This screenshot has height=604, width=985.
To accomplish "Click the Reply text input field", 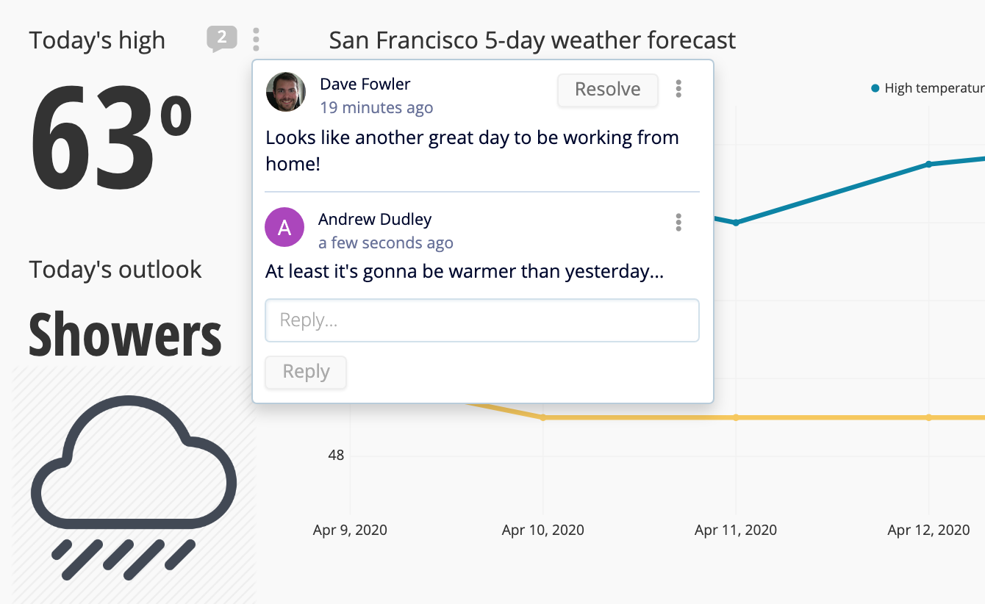I will click(481, 320).
